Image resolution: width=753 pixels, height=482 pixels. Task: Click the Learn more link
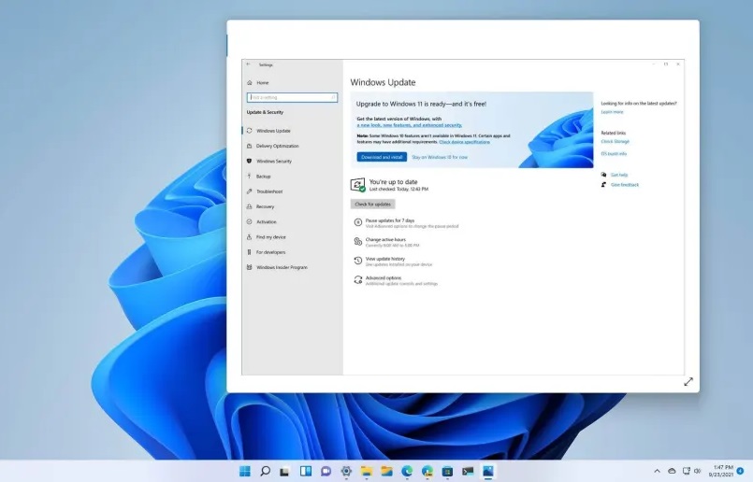coord(612,112)
